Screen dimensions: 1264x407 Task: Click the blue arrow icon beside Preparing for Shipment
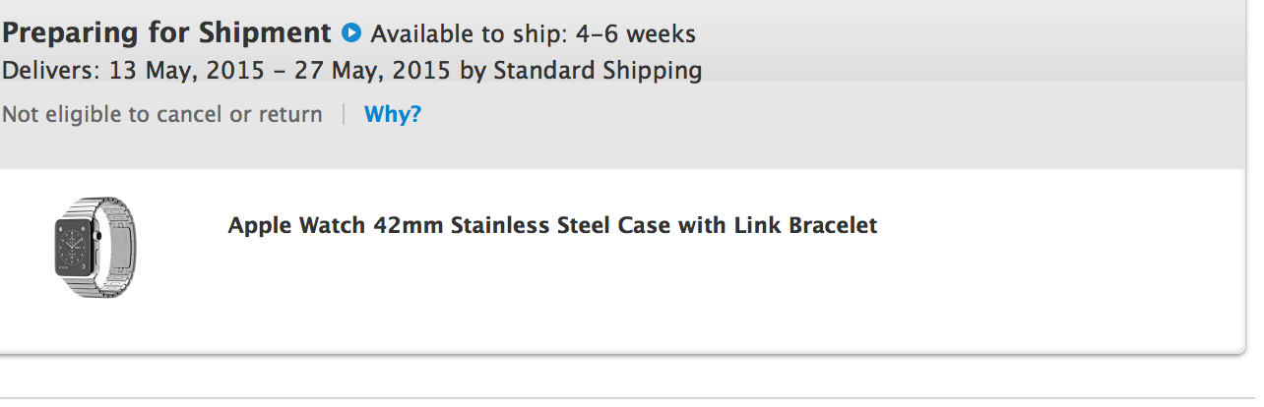click(351, 33)
